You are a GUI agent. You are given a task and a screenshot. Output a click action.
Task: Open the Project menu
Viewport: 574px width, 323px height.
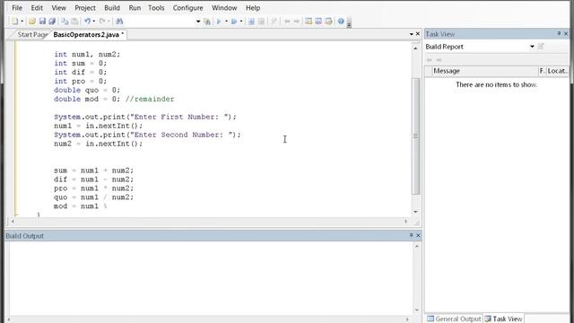85,8
